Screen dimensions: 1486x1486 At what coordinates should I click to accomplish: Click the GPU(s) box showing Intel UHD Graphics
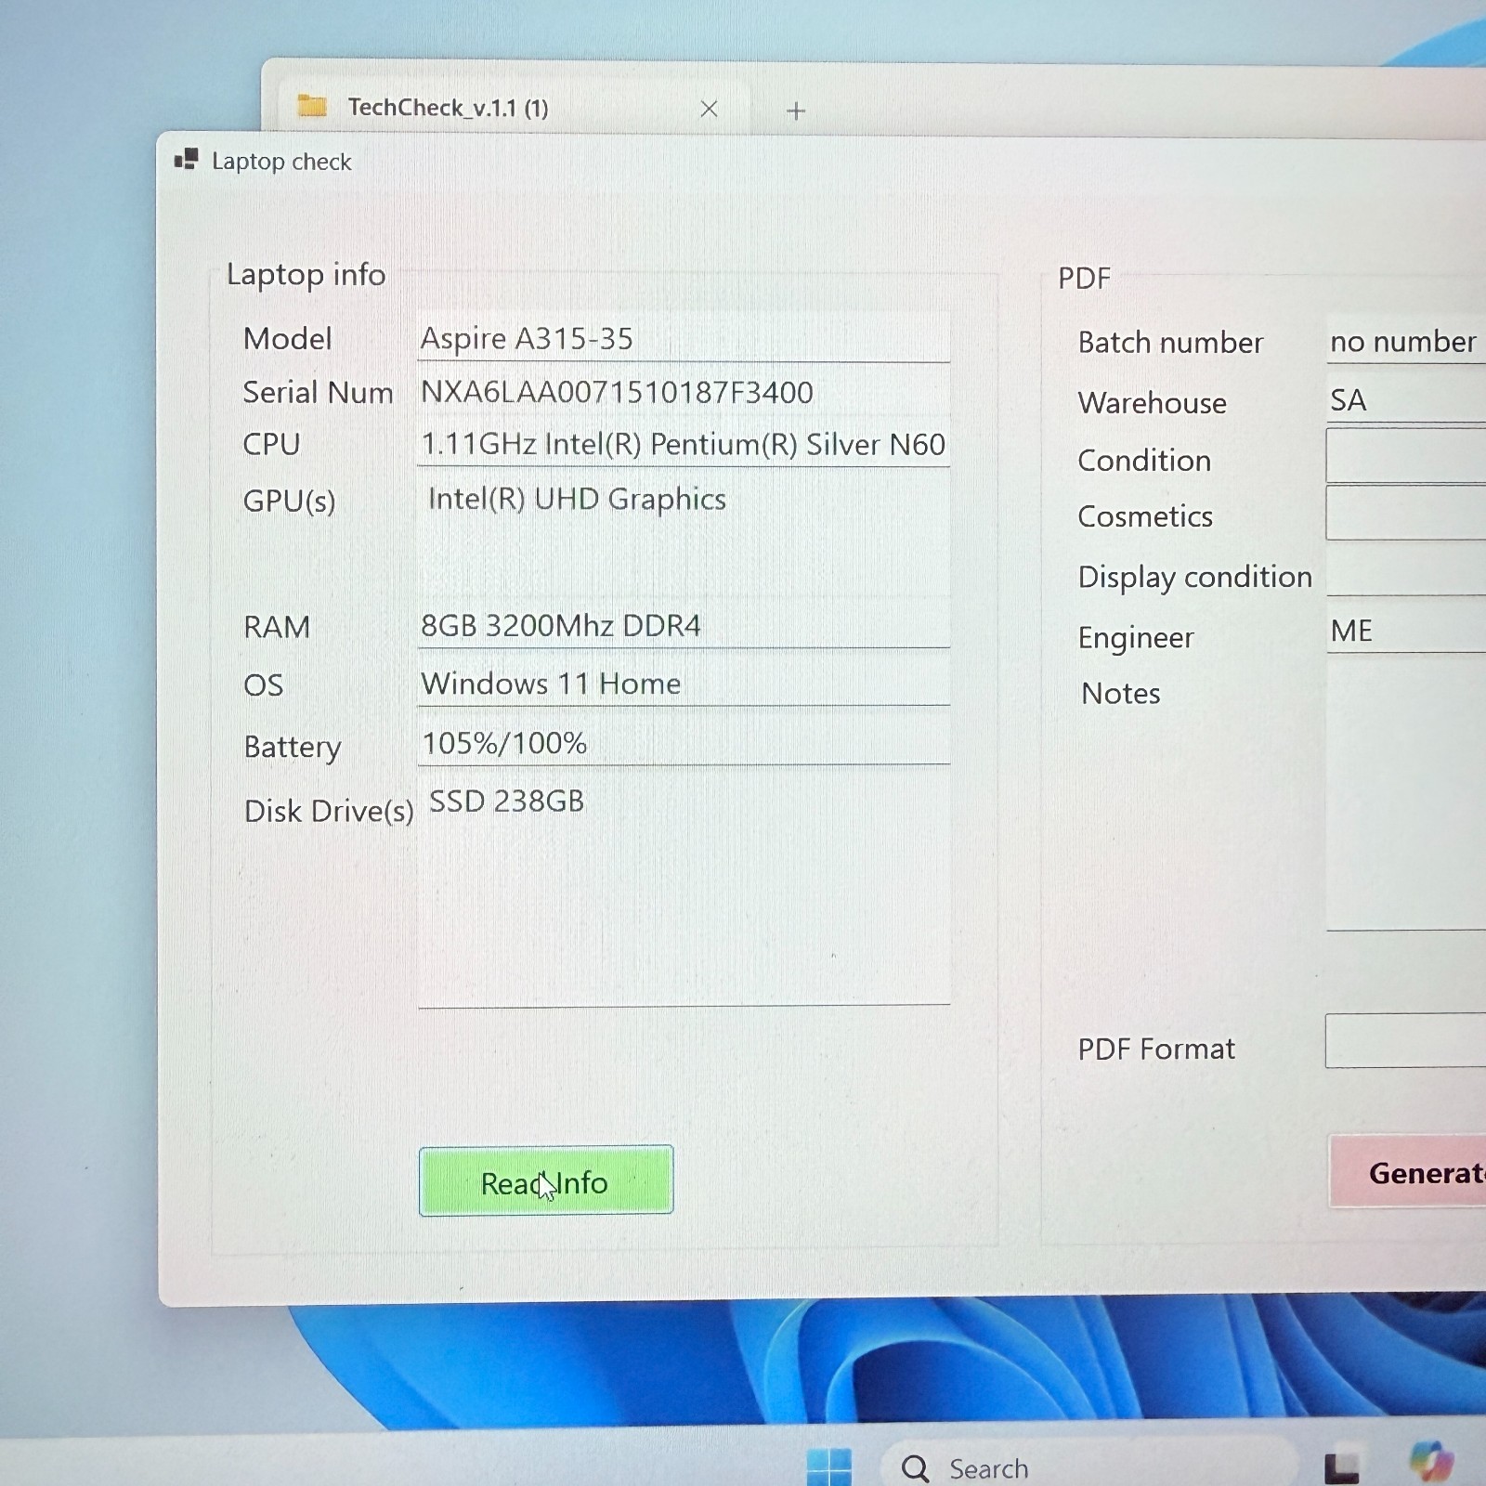click(x=684, y=534)
